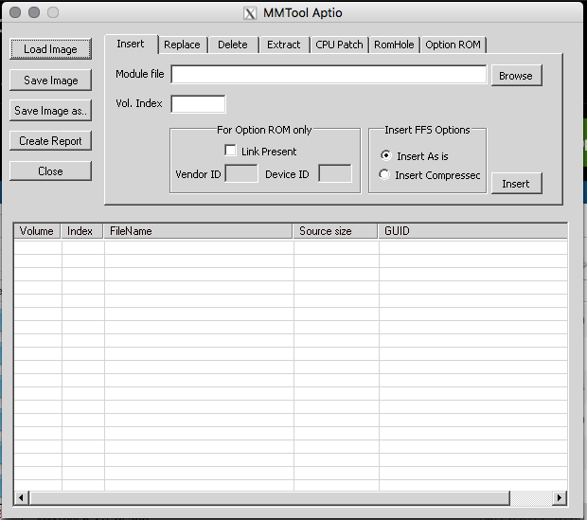Click the red window close button
This screenshot has width=587, height=520.
point(15,12)
